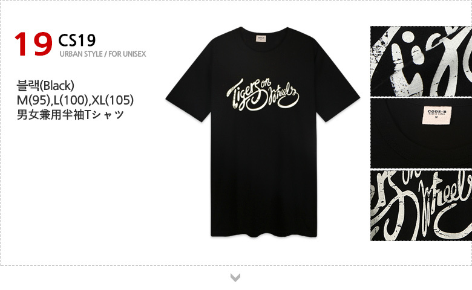Open the bottom 'Wheels' lettering close-up thumbnail

click(x=421, y=205)
